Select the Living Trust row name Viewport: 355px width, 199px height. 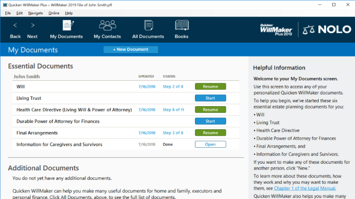point(29,98)
